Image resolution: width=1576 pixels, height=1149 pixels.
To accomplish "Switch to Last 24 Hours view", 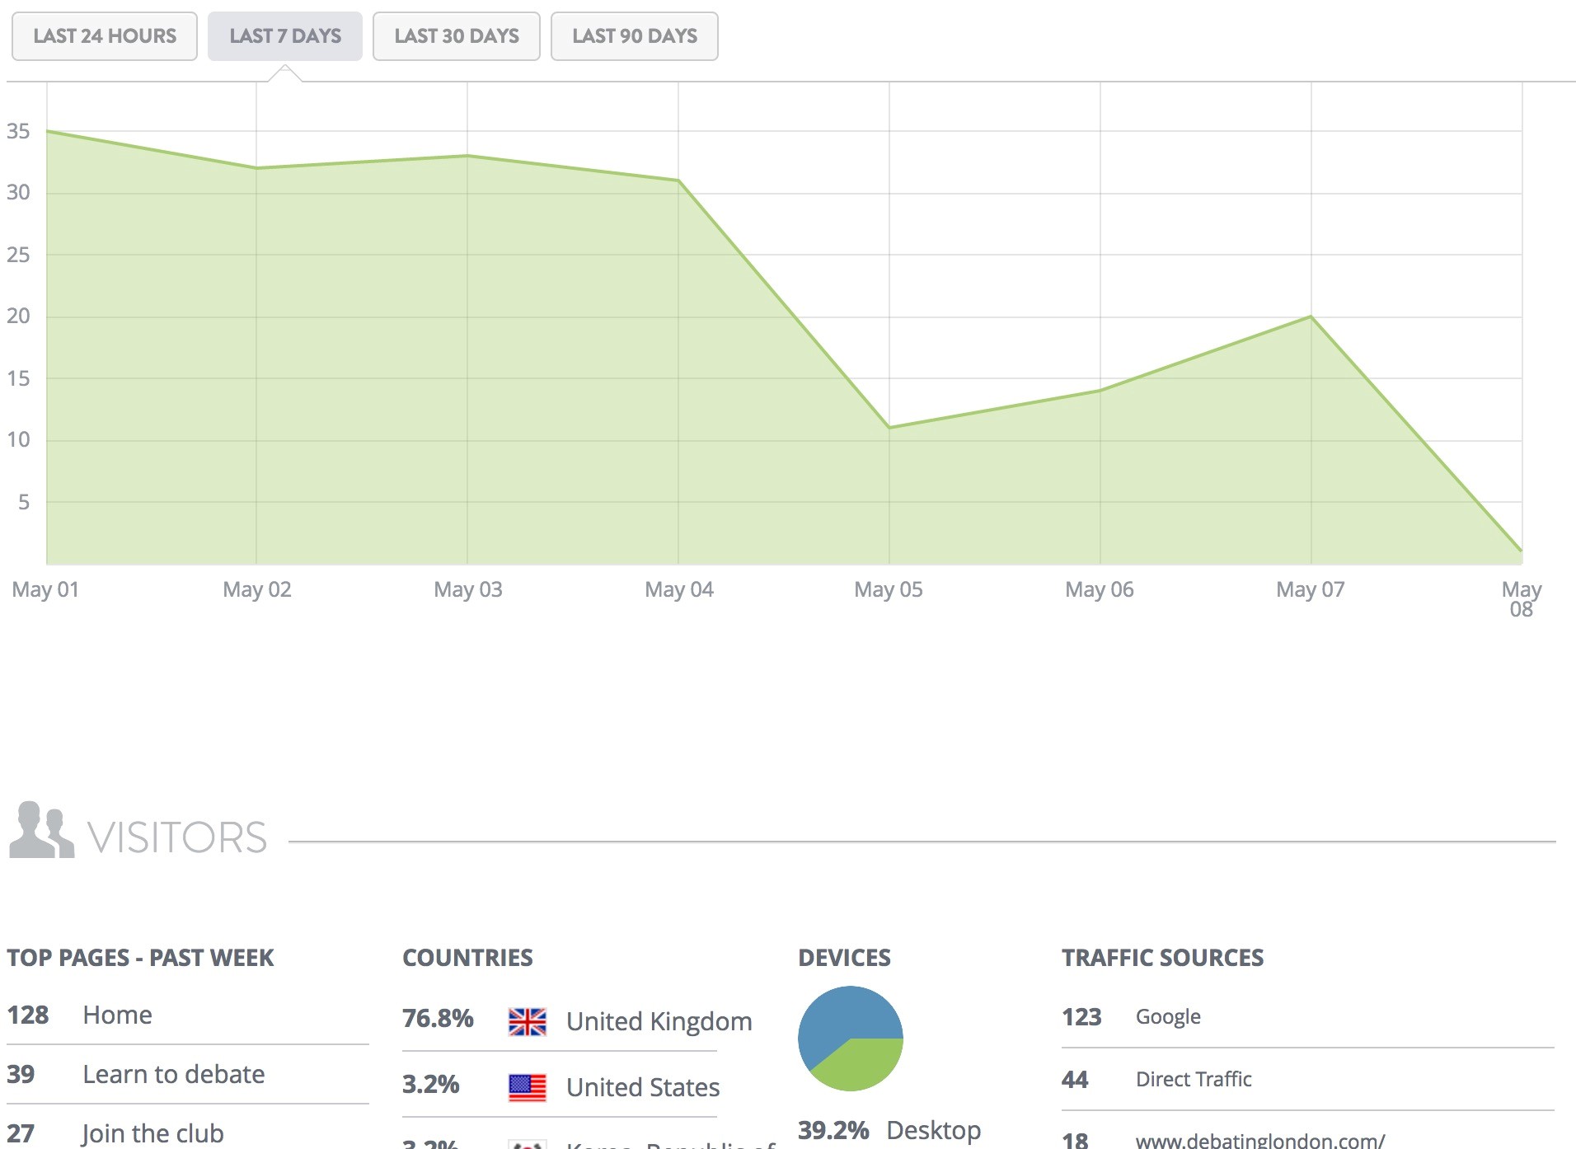I will 105,36.
